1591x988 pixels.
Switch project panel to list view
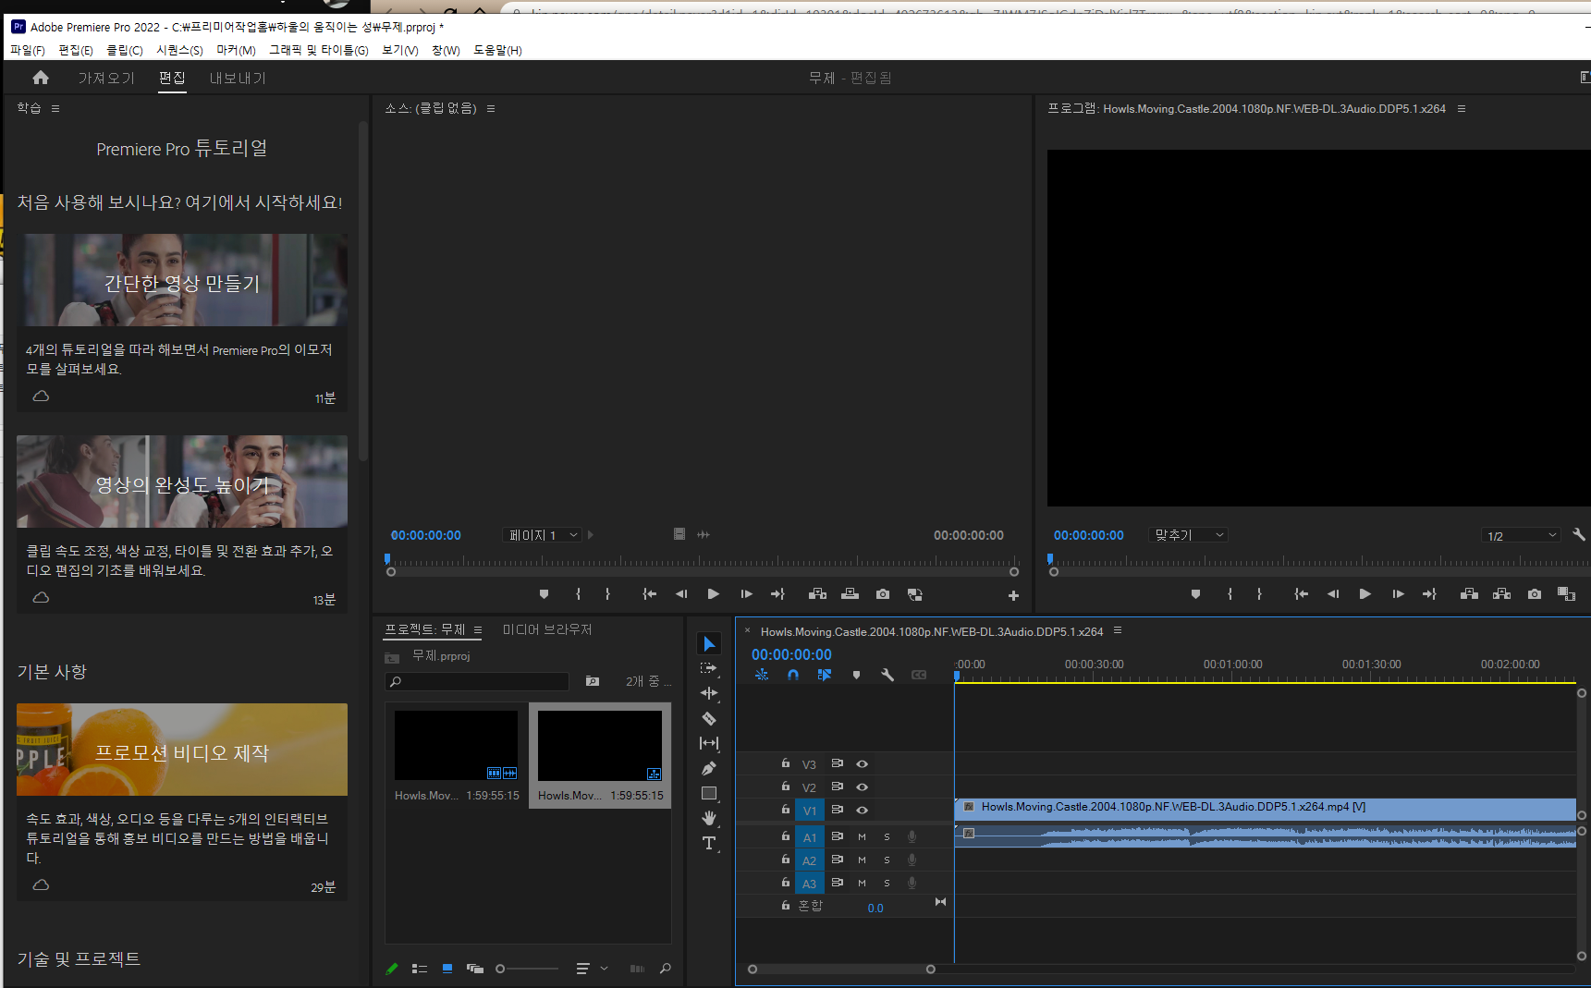(x=419, y=969)
